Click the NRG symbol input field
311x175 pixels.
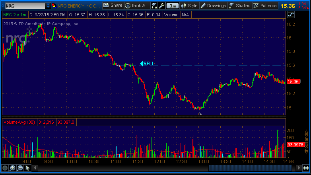(x=24, y=6)
